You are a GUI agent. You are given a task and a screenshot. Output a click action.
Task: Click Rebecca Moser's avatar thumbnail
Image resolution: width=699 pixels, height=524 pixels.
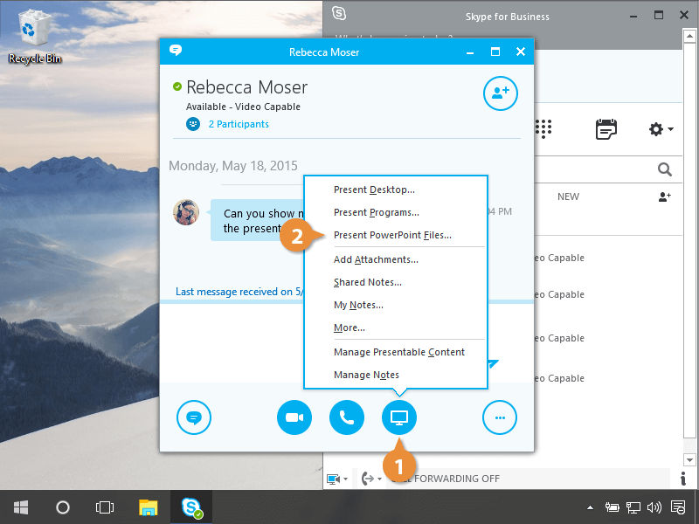pyautogui.click(x=186, y=212)
